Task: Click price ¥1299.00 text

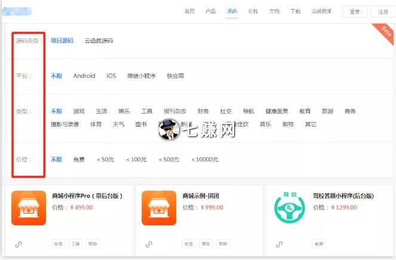Action: coord(344,207)
